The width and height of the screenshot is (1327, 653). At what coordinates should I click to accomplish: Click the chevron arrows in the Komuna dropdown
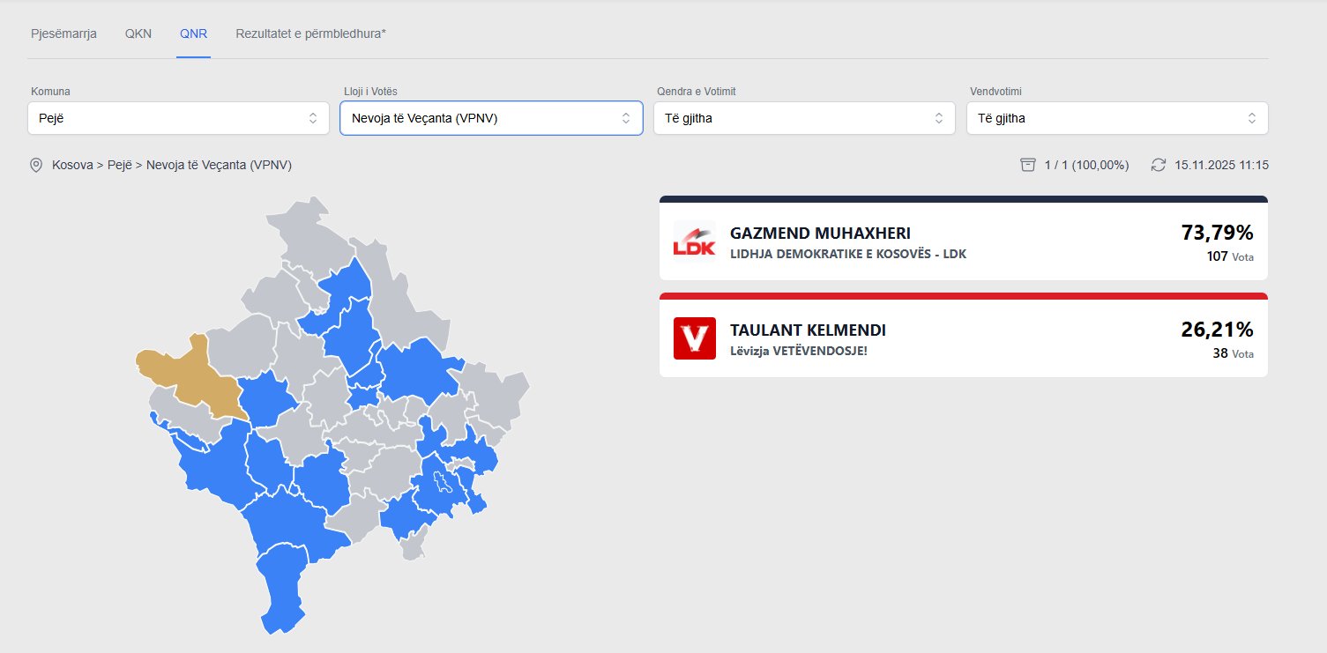[312, 118]
